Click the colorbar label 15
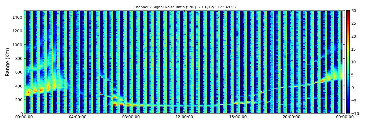The width and height of the screenshot is (365, 129). [x=354, y=49]
